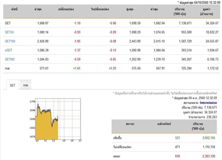
Task: Select mai percent change +0.29
Action: (x=112, y=68)
